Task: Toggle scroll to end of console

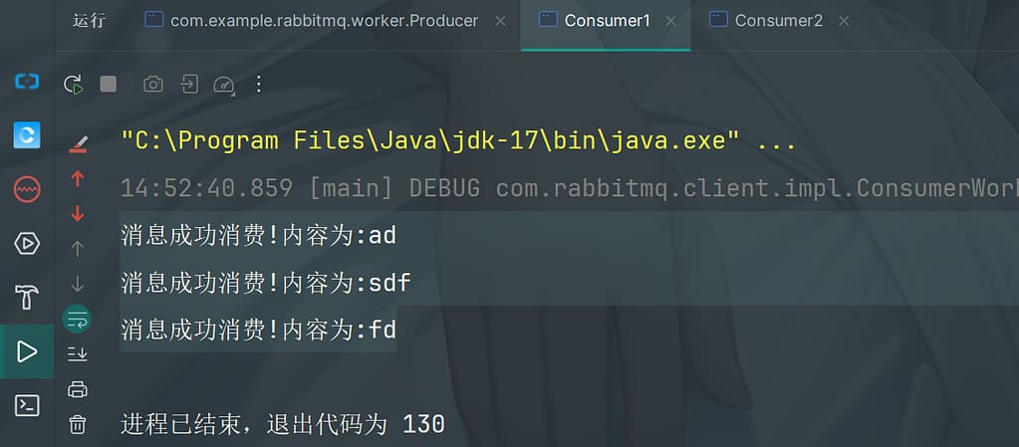Action: coord(78,353)
